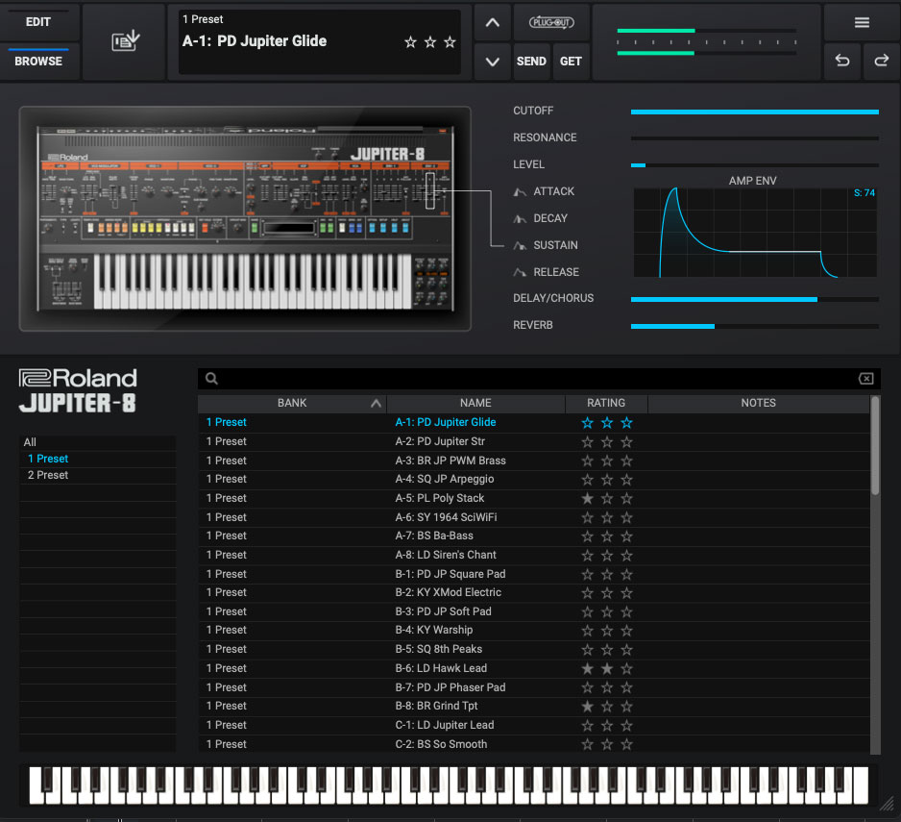This screenshot has height=822, width=901.
Task: Rate A-1 PD Jupiter Glide three stars
Action: click(x=626, y=423)
